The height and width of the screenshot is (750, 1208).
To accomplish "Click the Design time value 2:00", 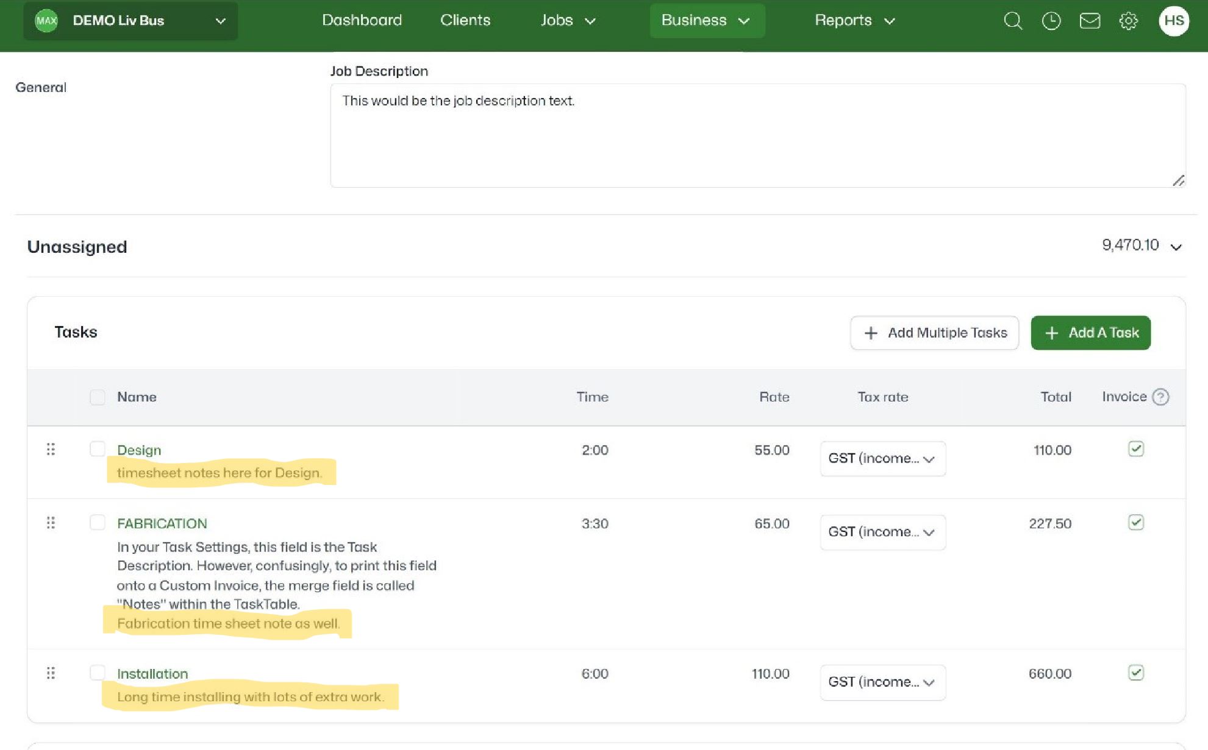I will coord(595,450).
